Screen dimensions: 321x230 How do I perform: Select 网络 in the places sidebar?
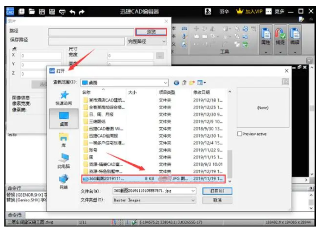(x=64, y=182)
